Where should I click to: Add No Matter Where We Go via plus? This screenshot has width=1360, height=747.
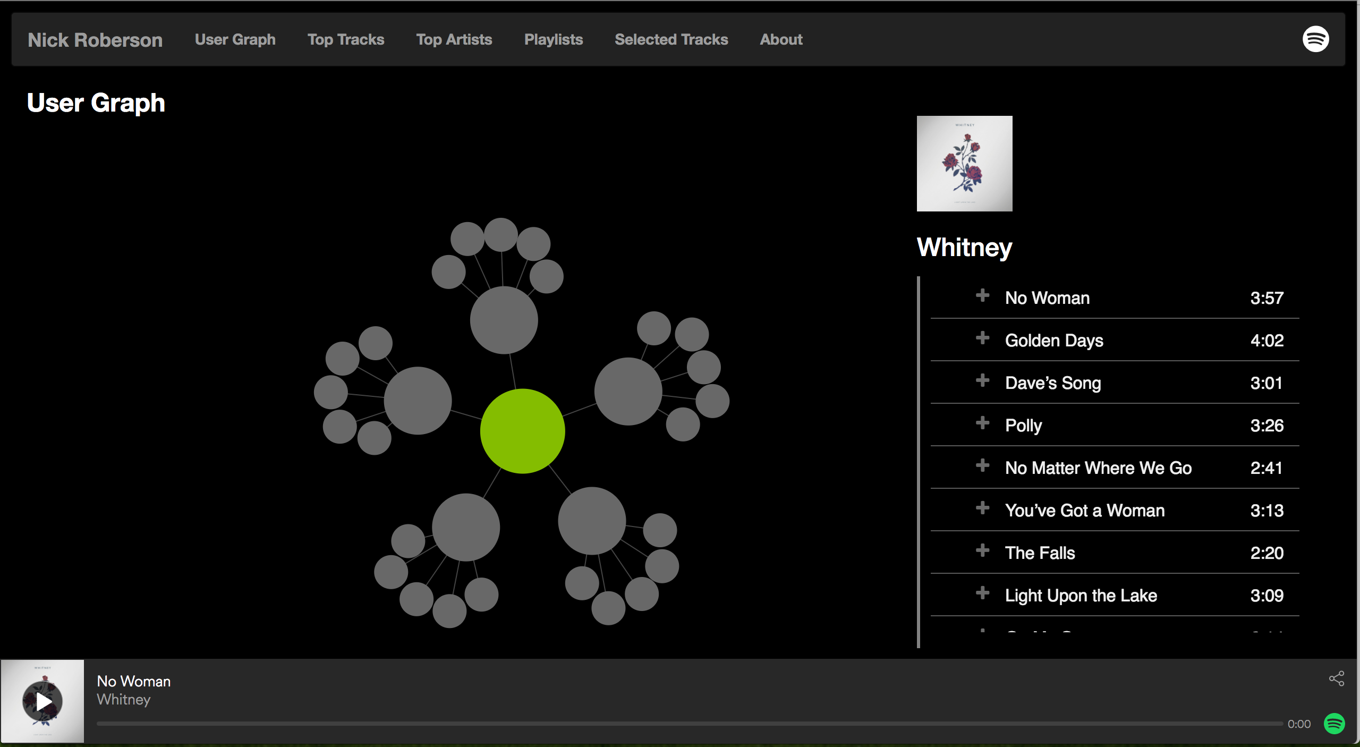click(983, 465)
